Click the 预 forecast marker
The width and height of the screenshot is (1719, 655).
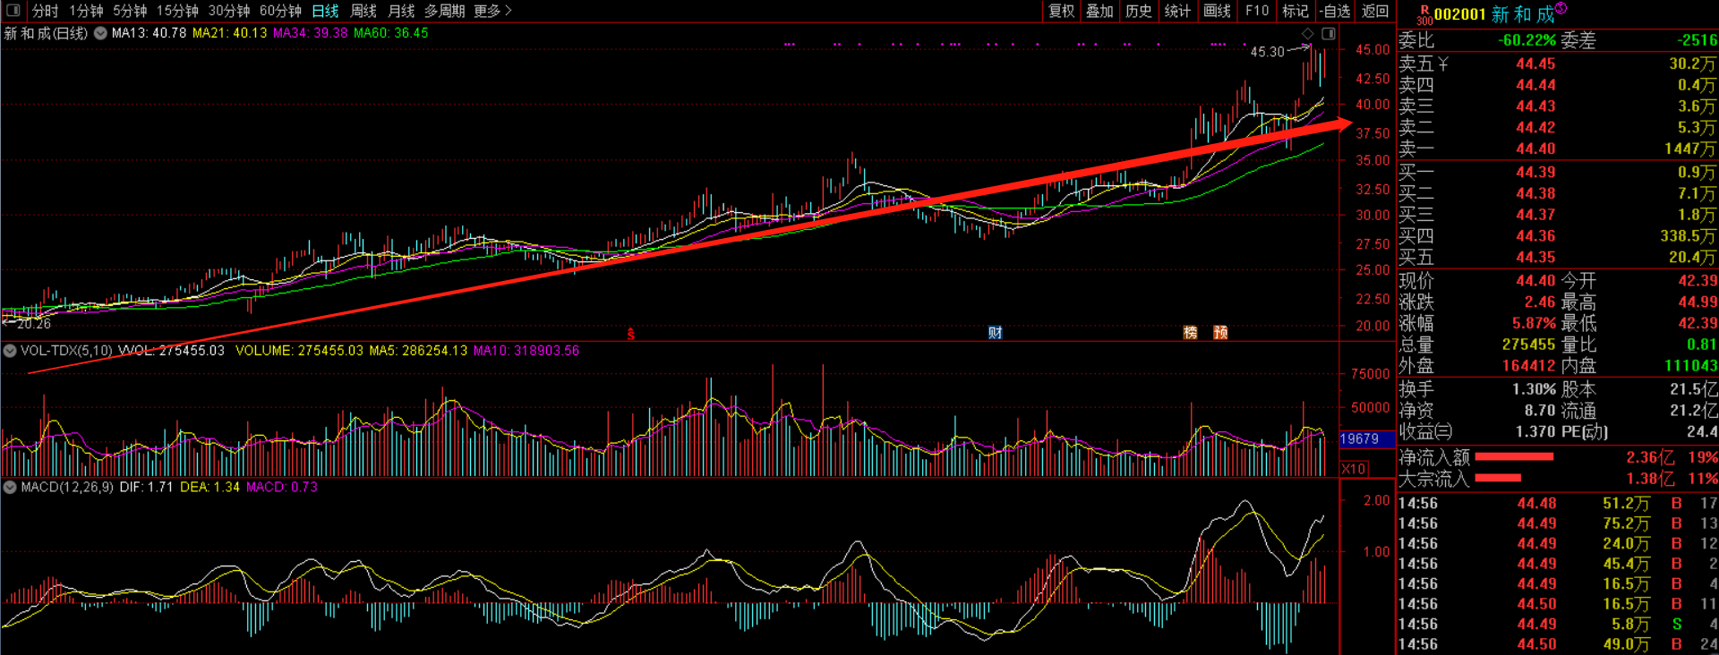1220,333
